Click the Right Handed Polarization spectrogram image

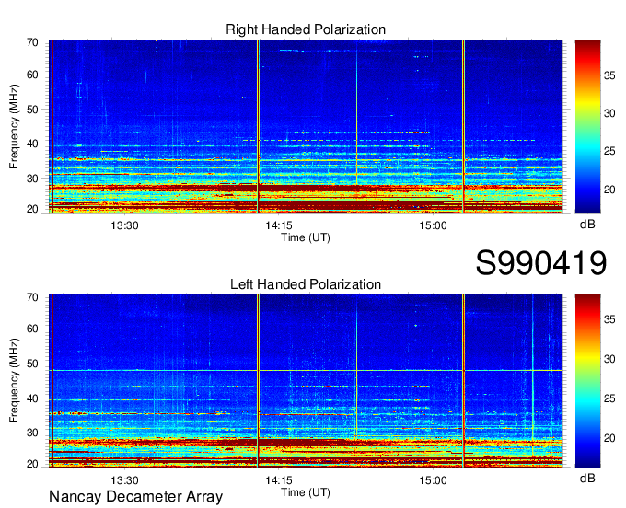pyautogui.click(x=306, y=126)
